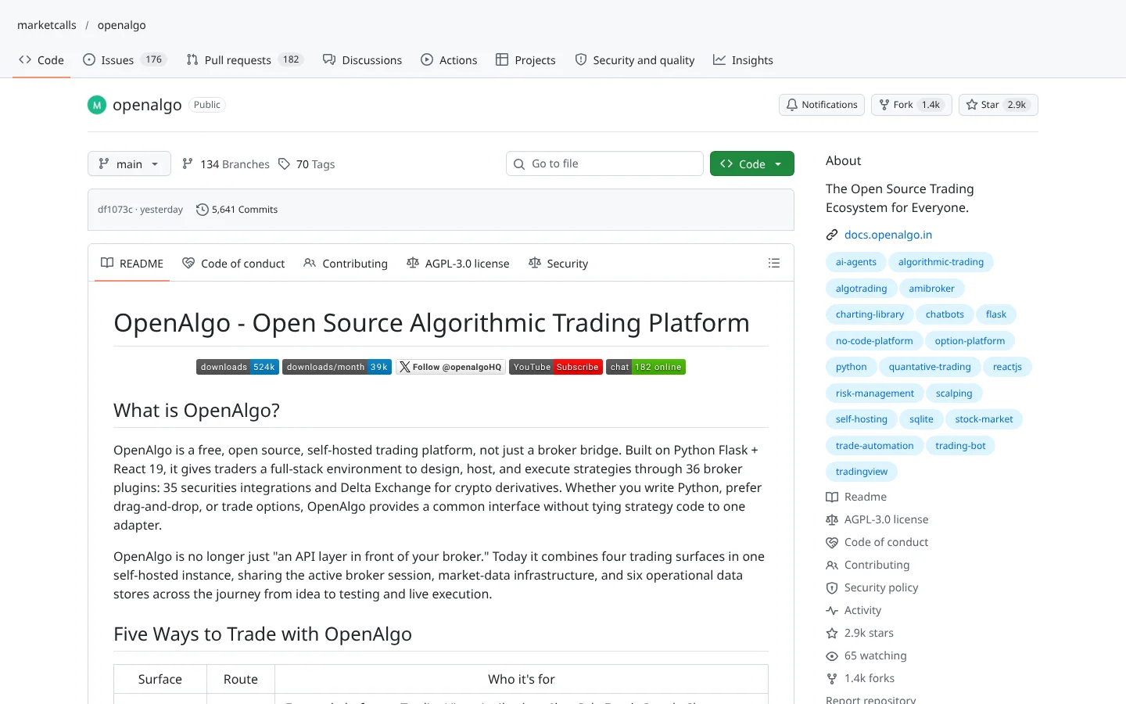Open the Pull requests tab
The height and width of the screenshot is (704, 1126).
[245, 59]
